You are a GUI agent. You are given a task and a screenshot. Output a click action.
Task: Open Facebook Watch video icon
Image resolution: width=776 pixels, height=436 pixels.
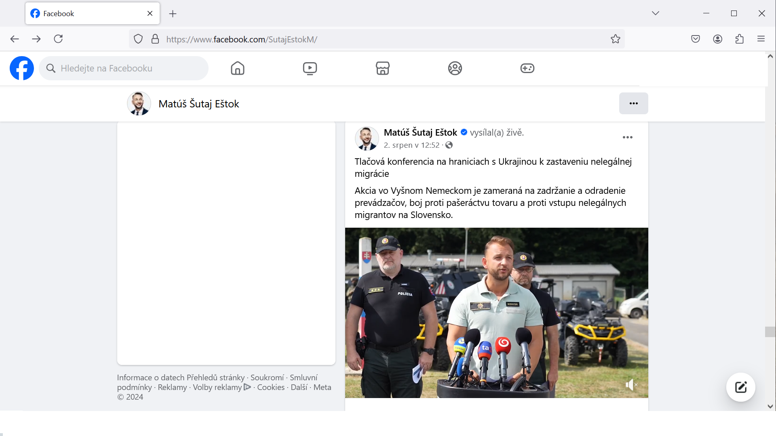[x=310, y=68]
